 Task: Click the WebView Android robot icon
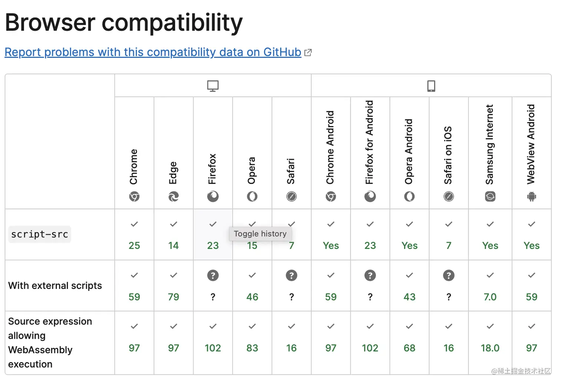(531, 197)
